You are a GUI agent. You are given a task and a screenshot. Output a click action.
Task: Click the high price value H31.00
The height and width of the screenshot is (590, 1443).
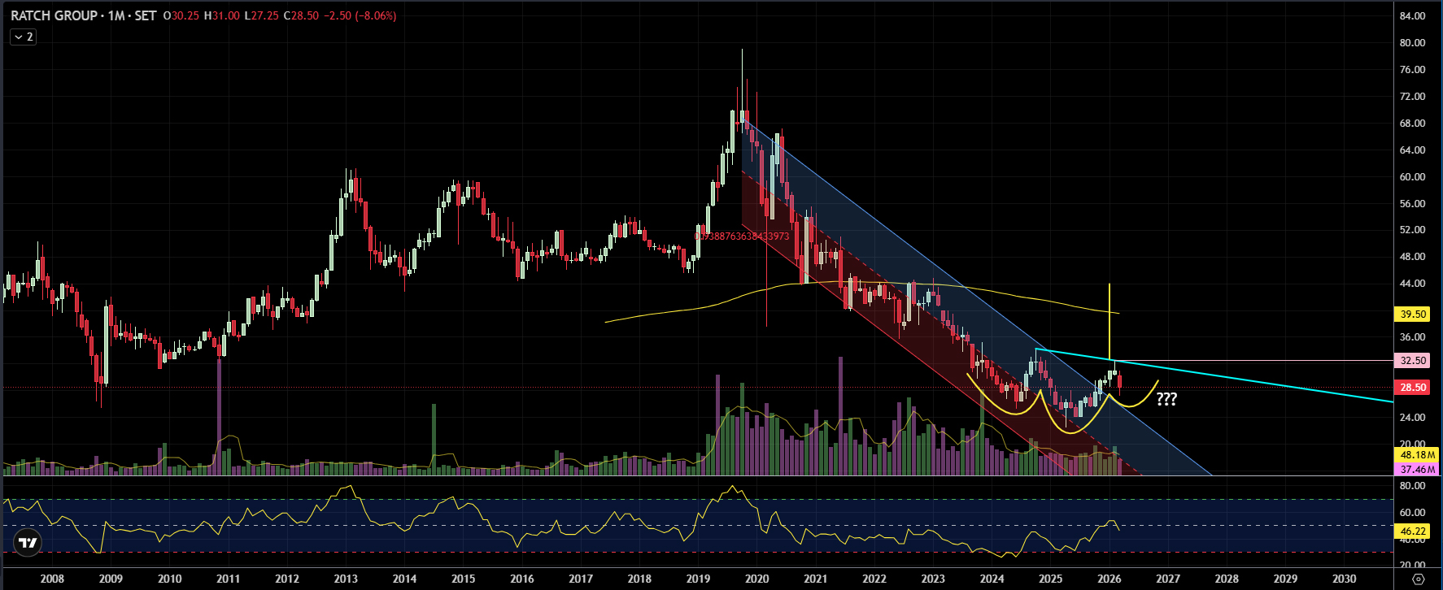[221, 15]
